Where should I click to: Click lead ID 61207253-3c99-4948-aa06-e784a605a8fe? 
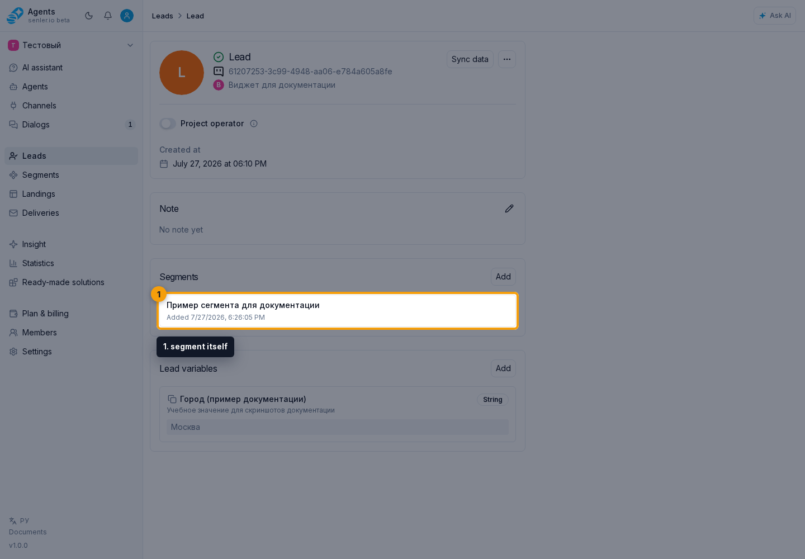point(310,72)
